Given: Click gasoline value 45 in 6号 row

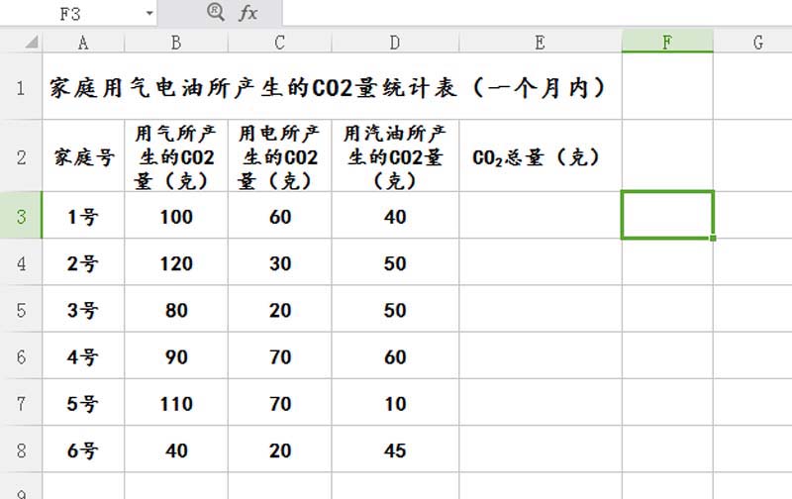Looking at the screenshot, I should [x=395, y=449].
